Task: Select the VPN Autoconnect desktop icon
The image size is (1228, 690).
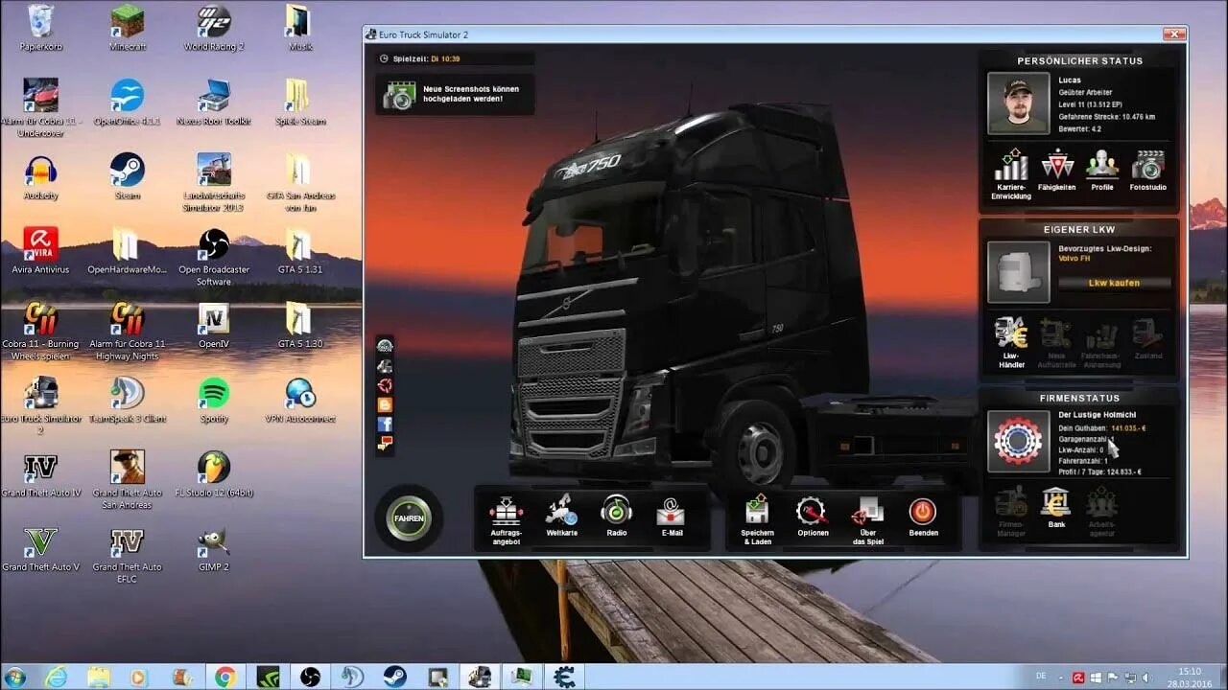Action: (300, 401)
